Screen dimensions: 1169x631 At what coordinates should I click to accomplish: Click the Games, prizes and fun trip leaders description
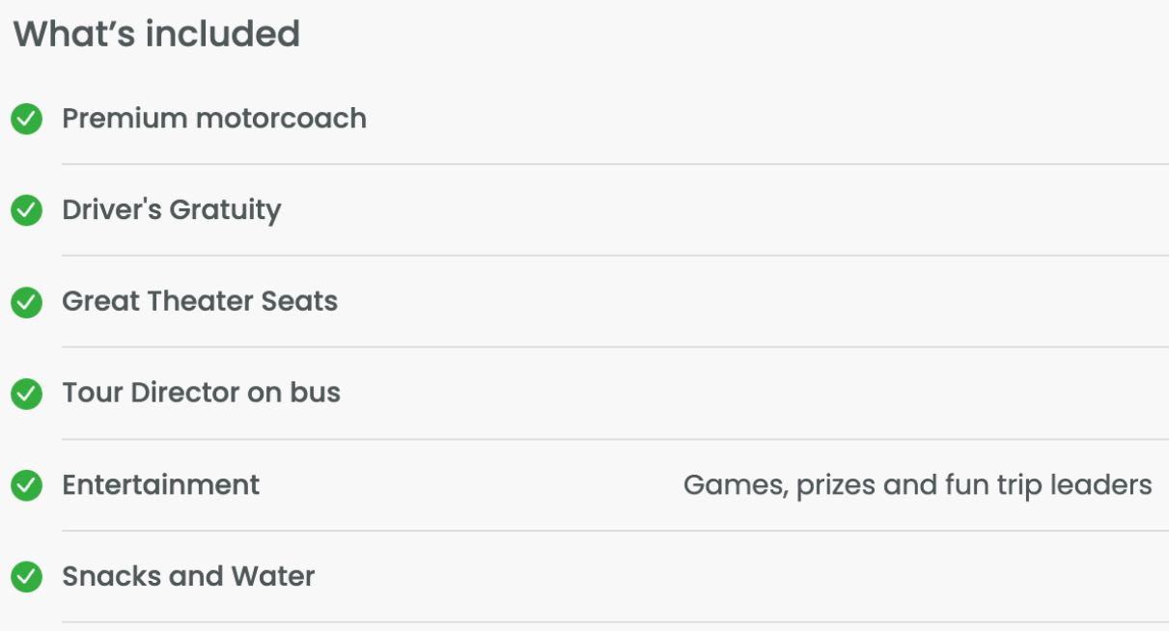click(x=918, y=485)
